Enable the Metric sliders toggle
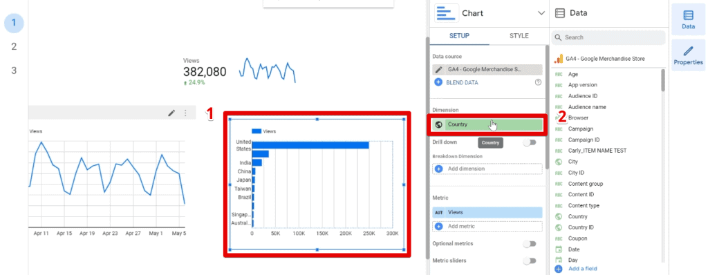Screen dimensions: 708x275 coord(529,260)
